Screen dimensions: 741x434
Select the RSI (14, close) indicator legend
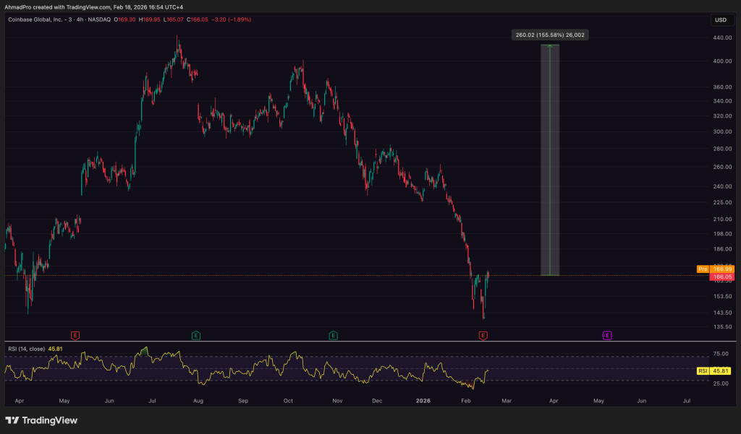coord(25,349)
